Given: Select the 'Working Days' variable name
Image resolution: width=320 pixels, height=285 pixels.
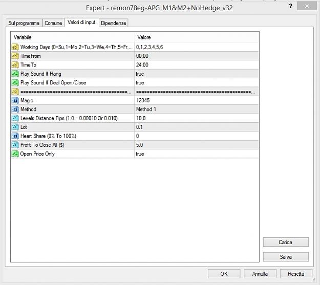Looking at the screenshot, I should pyautogui.click(x=76, y=47).
